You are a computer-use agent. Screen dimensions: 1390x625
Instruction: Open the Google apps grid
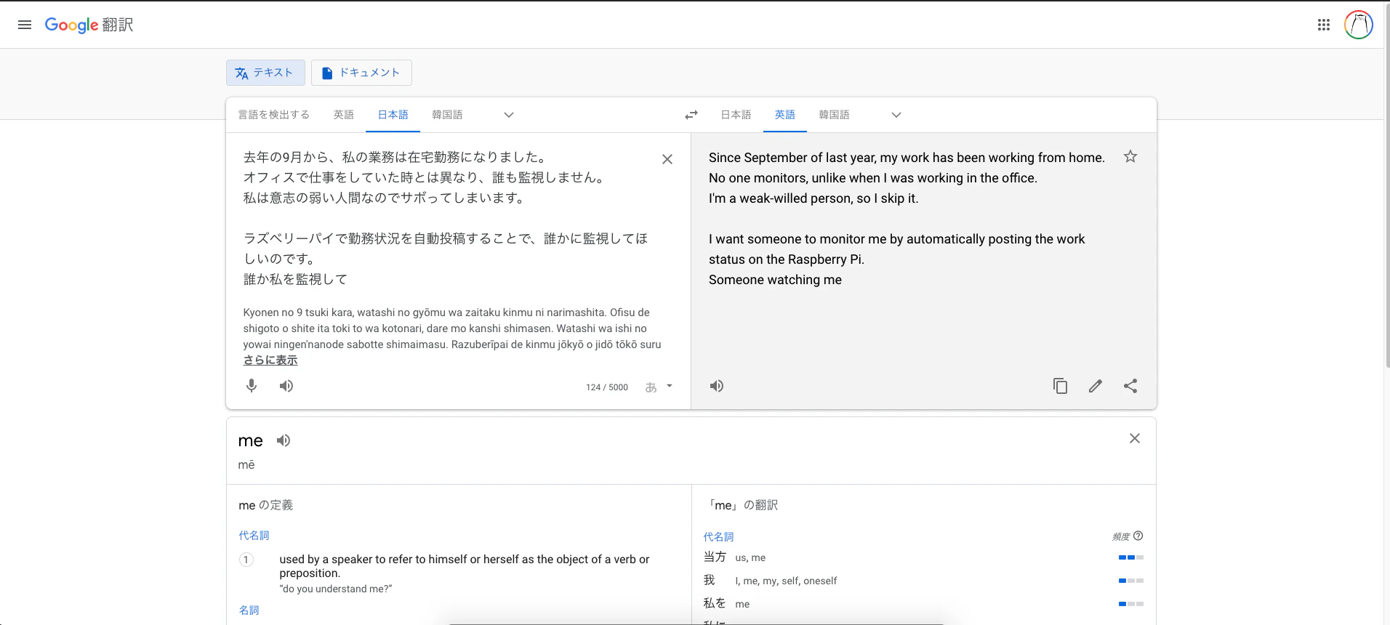[1324, 25]
